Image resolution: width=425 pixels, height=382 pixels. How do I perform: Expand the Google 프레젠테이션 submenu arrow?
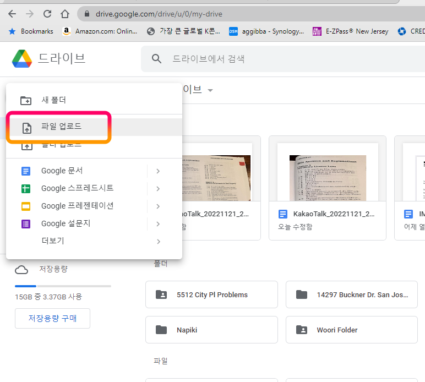[x=159, y=206]
